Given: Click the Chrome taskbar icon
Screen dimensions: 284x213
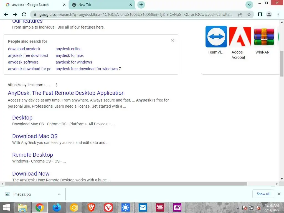Looking at the screenshot, I should click(x=39, y=207).
